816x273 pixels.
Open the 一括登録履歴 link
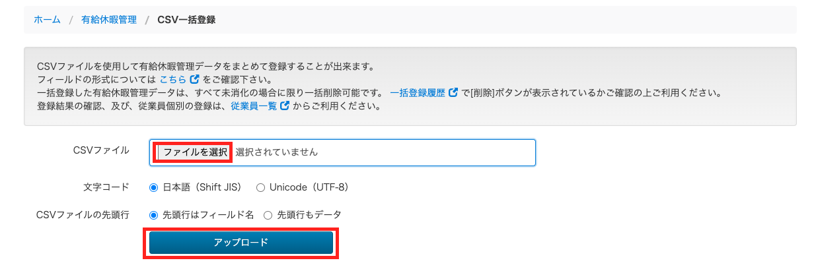pos(418,92)
